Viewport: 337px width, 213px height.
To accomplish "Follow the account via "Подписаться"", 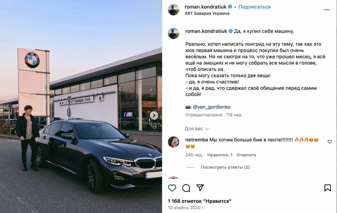I will [x=254, y=7].
